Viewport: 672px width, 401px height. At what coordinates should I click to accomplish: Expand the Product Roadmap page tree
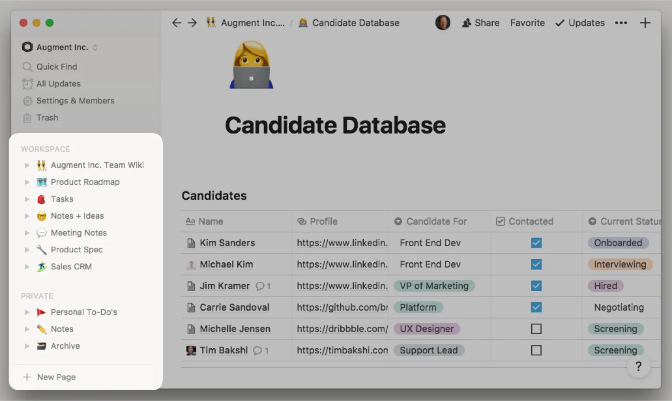[27, 182]
